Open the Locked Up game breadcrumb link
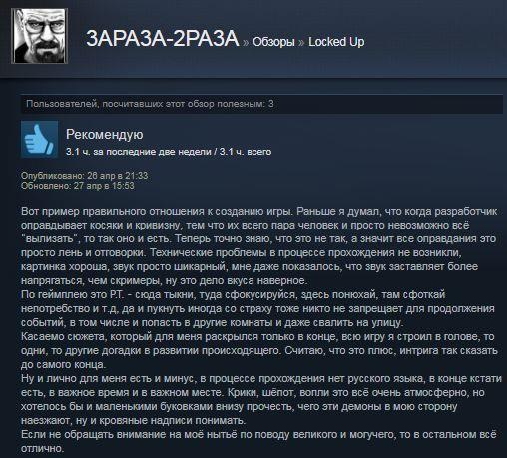This screenshot has height=458, width=507. [x=336, y=42]
